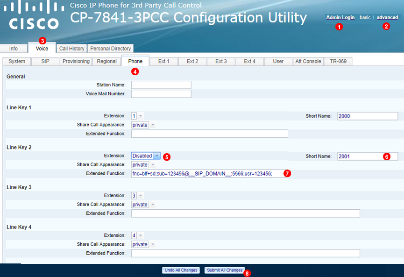Open Line Key 1 Extension dropdown
Image resolution: width=404 pixels, height=277 pixels.
click(137, 116)
